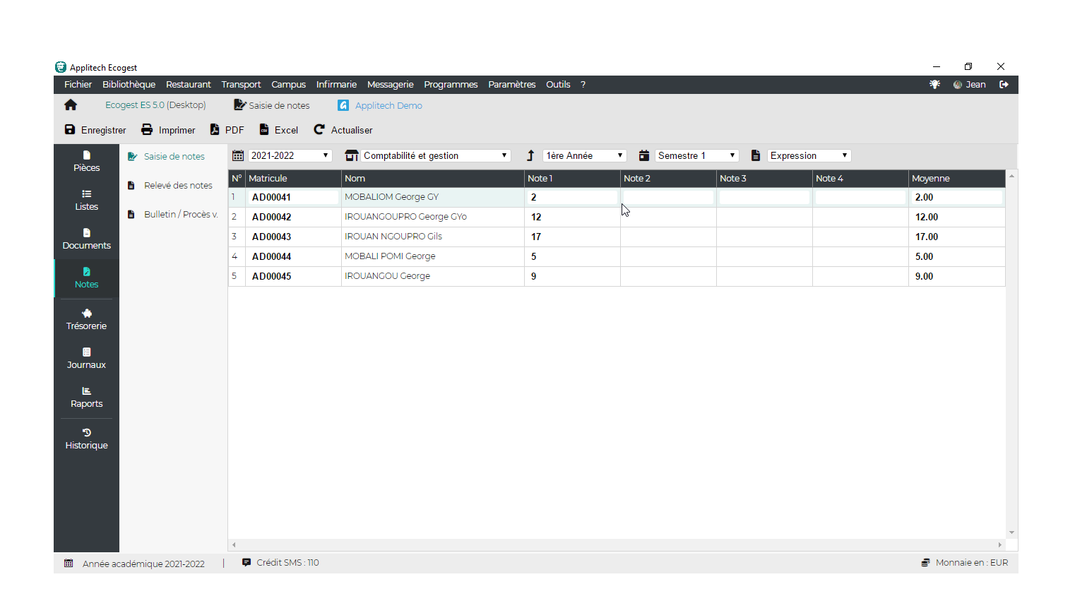The width and height of the screenshot is (1075, 613).
Task: Open the Expression subject dropdown
Action: (809, 156)
